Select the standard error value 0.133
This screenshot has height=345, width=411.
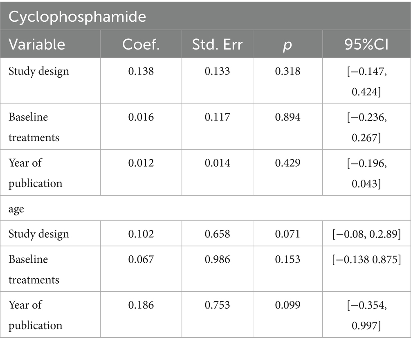(x=218, y=71)
